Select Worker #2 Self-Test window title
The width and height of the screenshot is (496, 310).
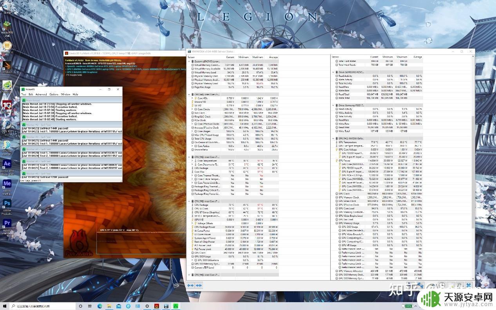pos(71,125)
